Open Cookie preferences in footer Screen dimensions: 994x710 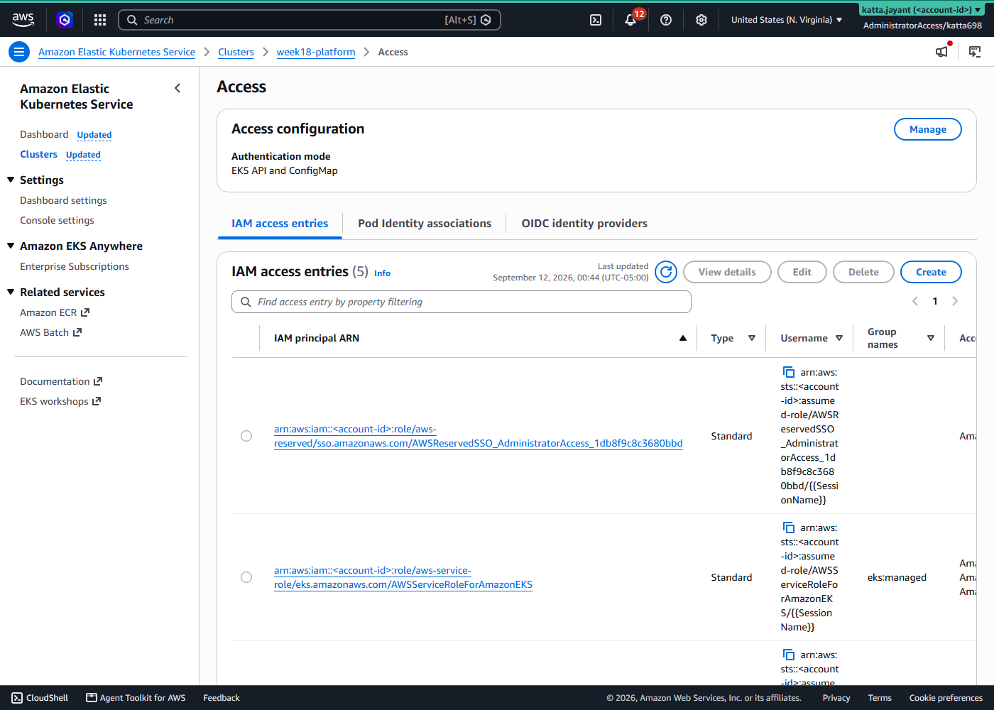point(946,698)
